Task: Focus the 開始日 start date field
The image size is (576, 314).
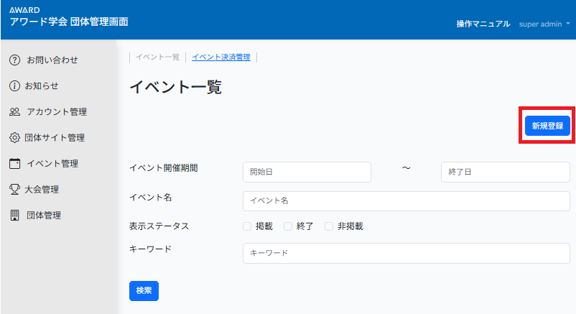Action: [x=307, y=172]
